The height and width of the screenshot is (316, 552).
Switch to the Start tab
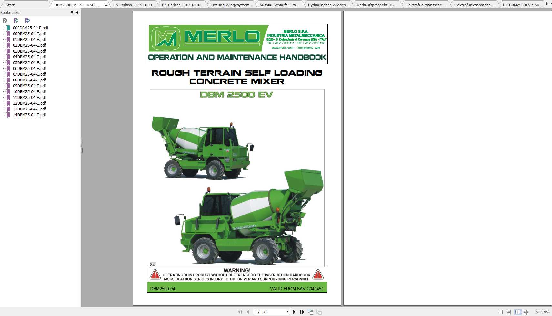point(10,5)
